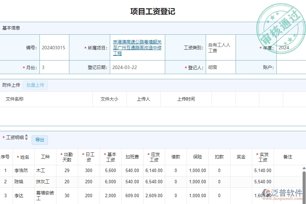Click the 批量上传 batch upload button

35,85
